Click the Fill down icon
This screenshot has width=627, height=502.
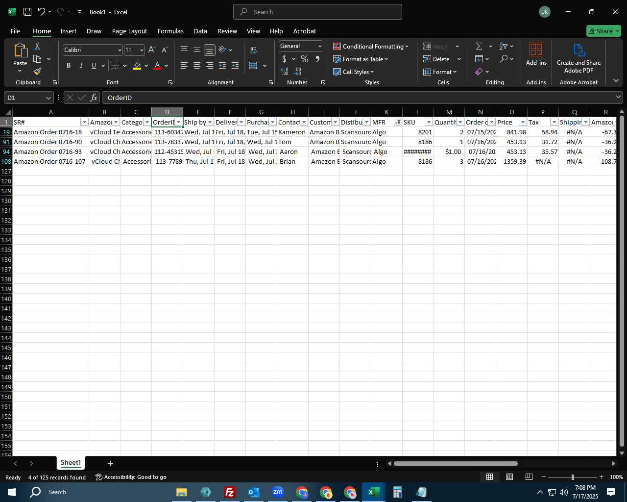coord(479,59)
